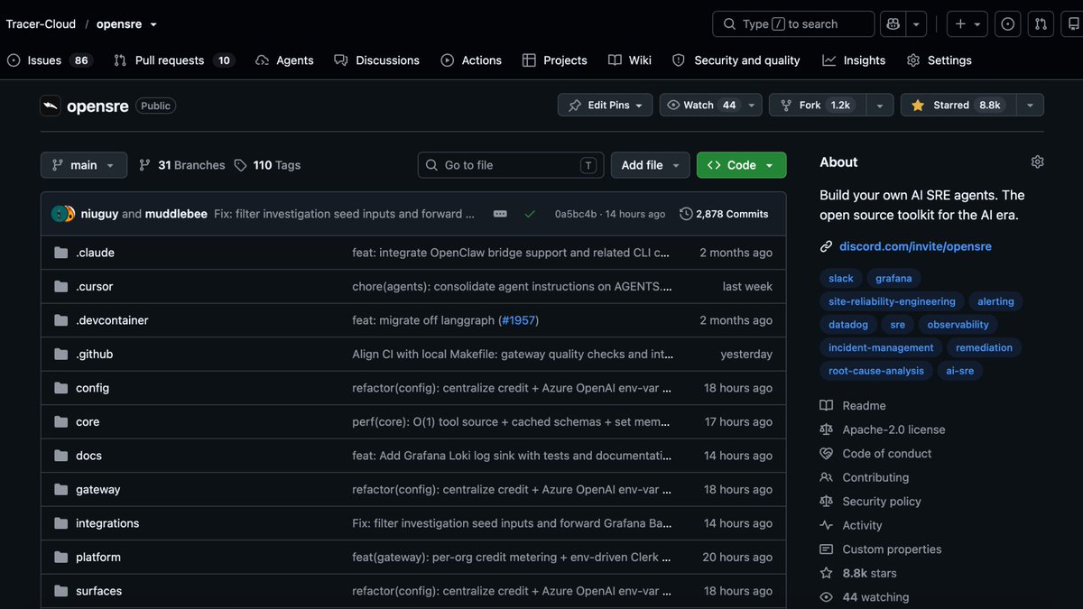Viewport: 1083px width, 609px height.
Task: Open the .devcontainer folder
Action: click(x=112, y=320)
